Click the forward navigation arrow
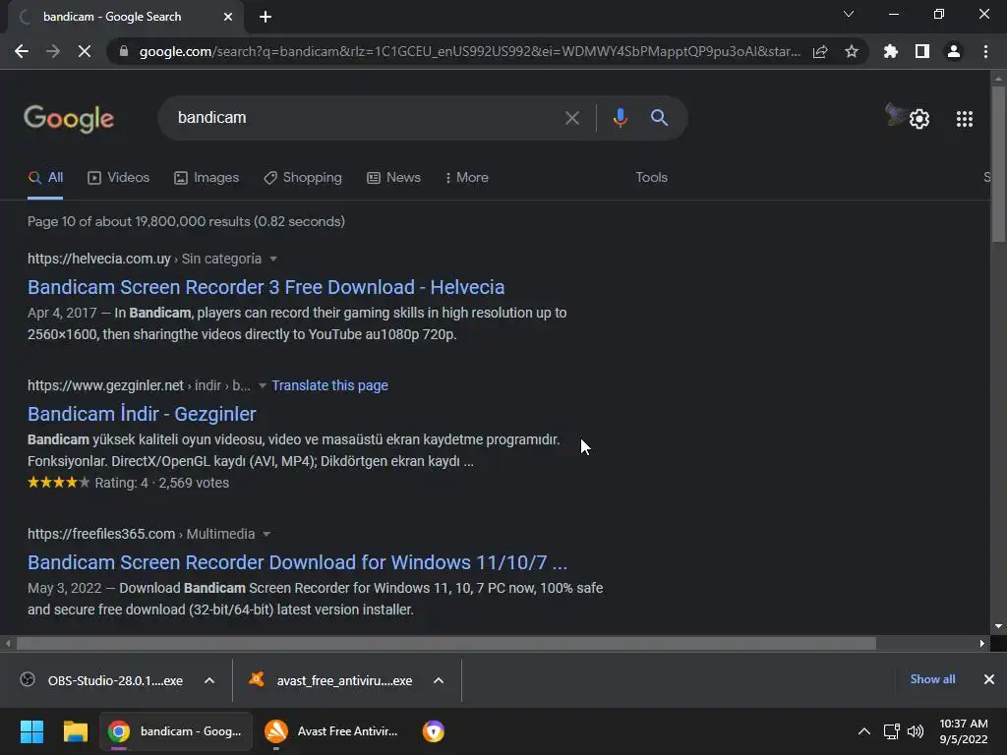1007x755 pixels. pos(53,51)
